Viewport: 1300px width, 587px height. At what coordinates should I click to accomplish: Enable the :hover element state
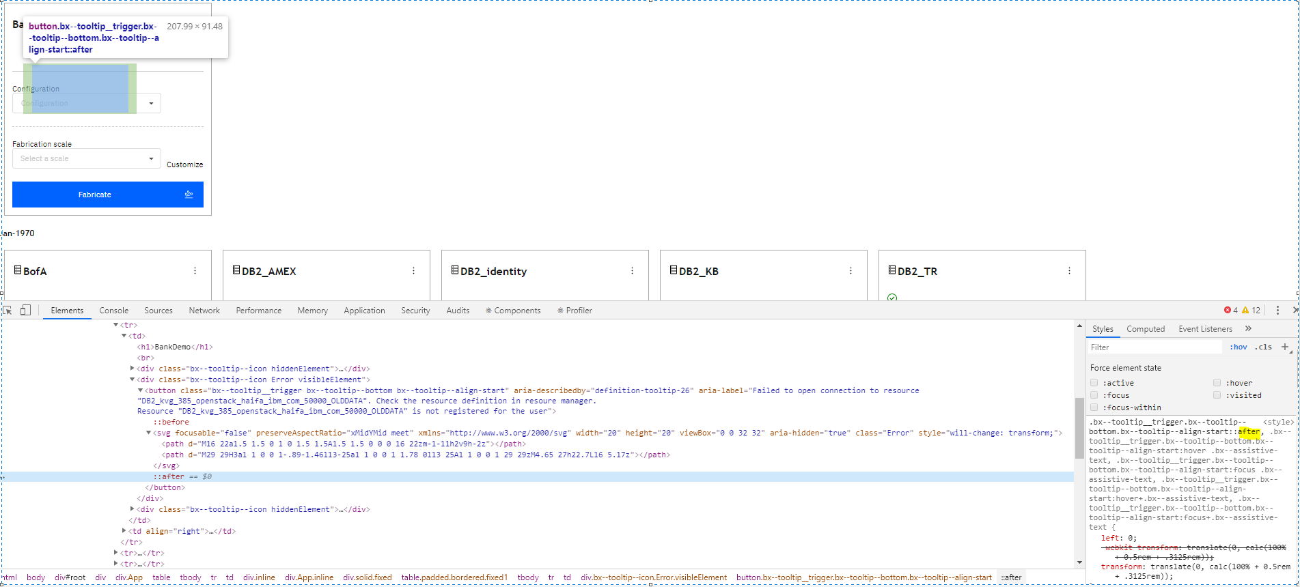1217,383
